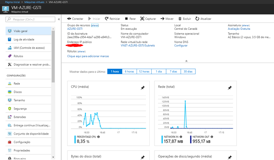Screen dimensions: 274x160
Task: Click the disabled Iniciar play icon
Action: [90, 19]
